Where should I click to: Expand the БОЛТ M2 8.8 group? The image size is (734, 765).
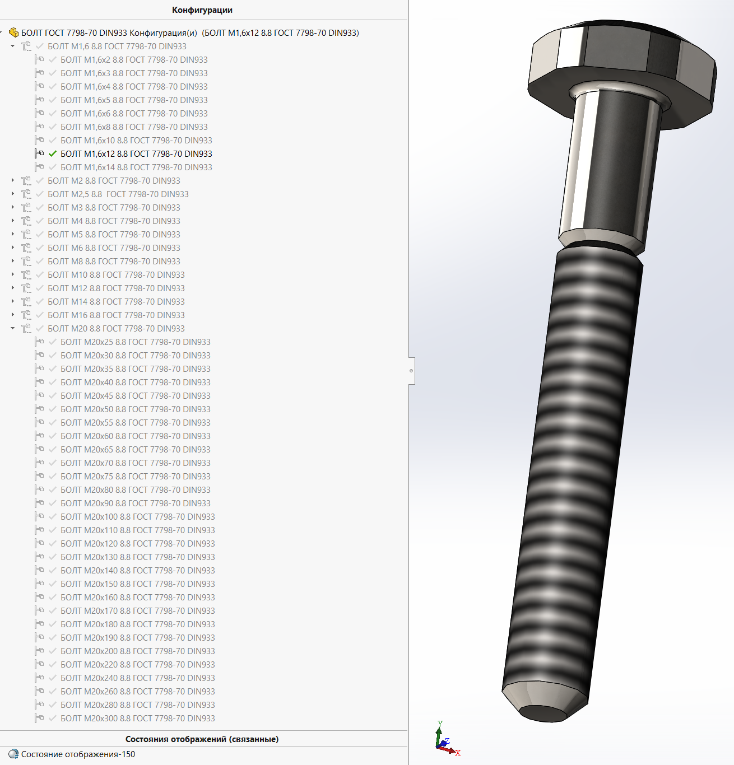(x=12, y=180)
